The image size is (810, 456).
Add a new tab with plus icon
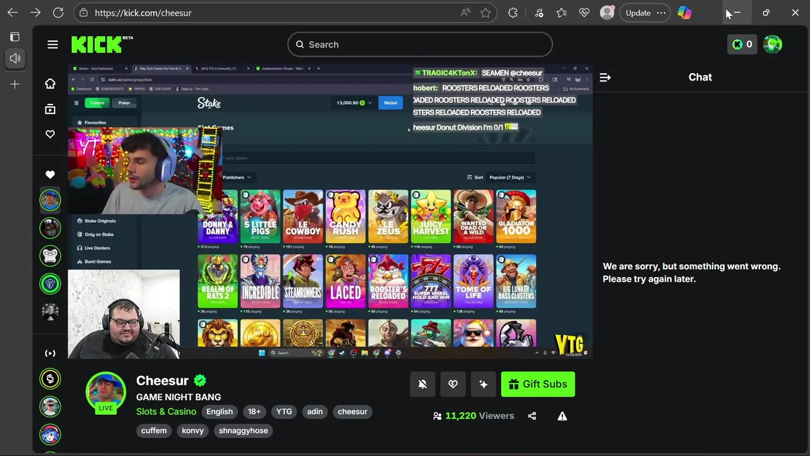[x=15, y=84]
